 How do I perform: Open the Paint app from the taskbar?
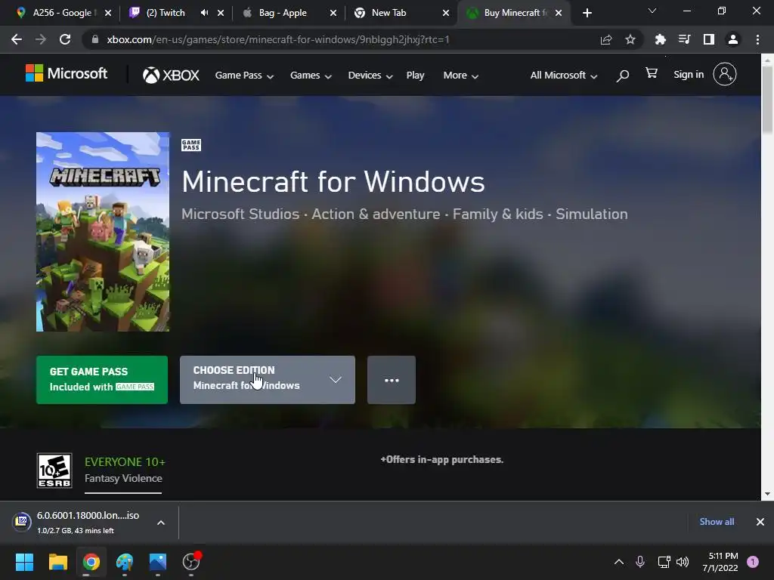pyautogui.click(x=125, y=562)
